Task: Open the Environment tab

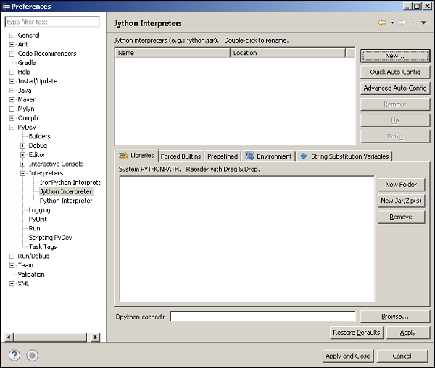Action: coord(268,156)
